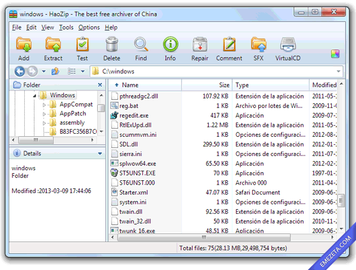The height and width of the screenshot is (270, 356).
Task: Sort by the Type column header
Action: click(271, 85)
